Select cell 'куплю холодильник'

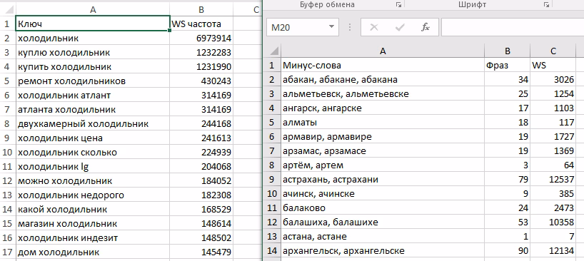[93, 53]
